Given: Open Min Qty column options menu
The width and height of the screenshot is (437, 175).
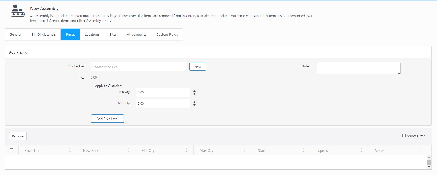Looking at the screenshot, I should click(186, 150).
